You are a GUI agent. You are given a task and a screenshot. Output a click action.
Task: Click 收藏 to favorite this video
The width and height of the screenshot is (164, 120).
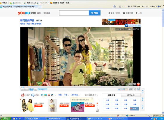pos(60,95)
